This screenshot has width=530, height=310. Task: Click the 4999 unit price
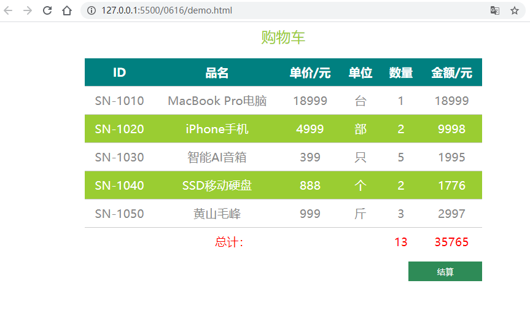pyautogui.click(x=310, y=129)
